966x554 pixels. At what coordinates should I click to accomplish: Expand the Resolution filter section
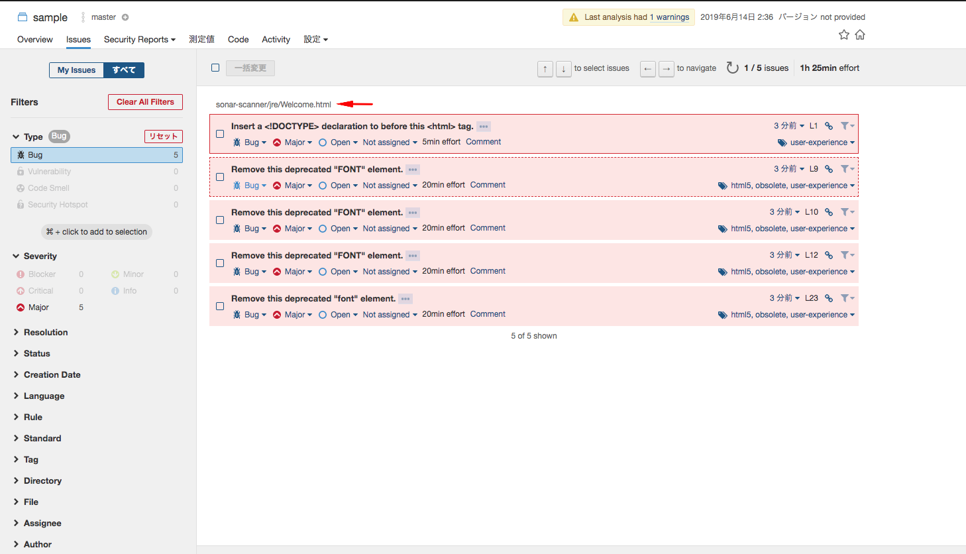click(40, 333)
